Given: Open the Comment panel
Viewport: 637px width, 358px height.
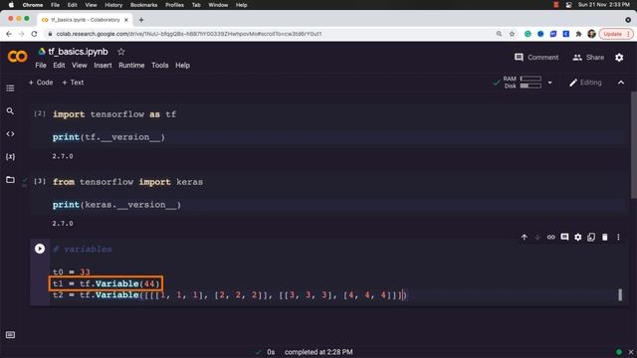Looking at the screenshot, I should (536, 58).
